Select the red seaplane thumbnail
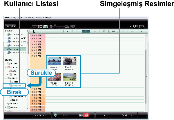174x120 pixels. pos(54,61)
